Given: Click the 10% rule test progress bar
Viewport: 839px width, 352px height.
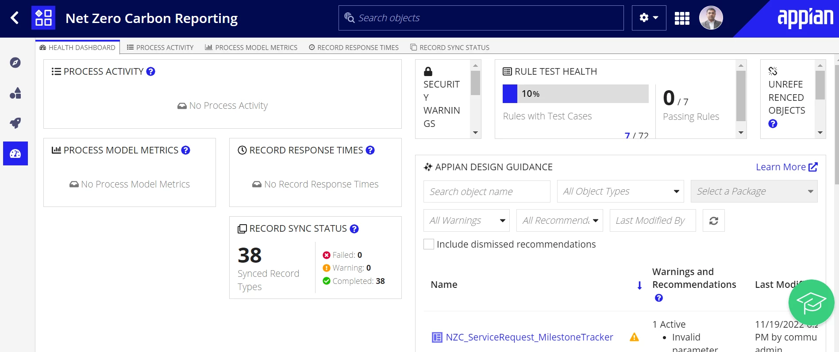Looking at the screenshot, I should click(x=575, y=94).
